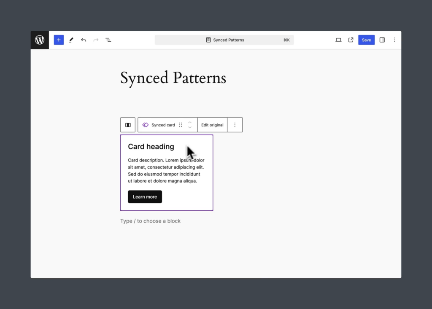Open the Synced Patterns command palette field

tap(224, 40)
